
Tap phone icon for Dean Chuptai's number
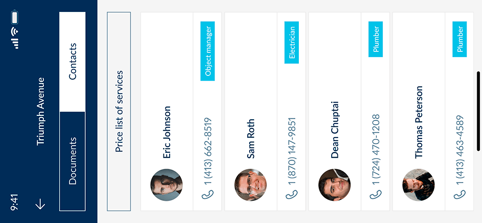(376, 194)
